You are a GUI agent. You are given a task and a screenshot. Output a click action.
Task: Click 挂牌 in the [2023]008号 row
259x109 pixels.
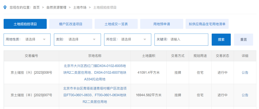[x=178, y=72]
